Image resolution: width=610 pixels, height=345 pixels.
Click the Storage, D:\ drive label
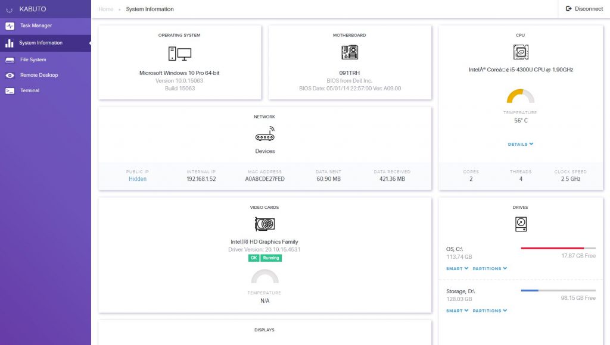(460, 291)
